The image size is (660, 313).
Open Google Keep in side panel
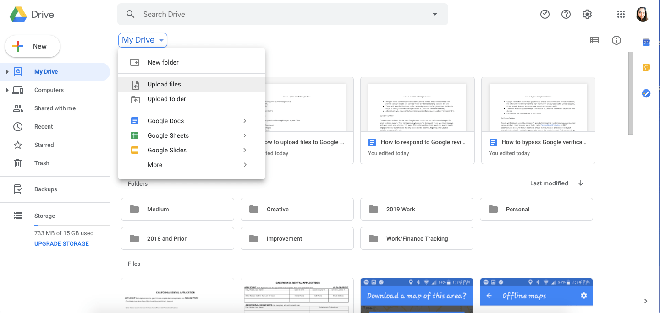point(646,68)
